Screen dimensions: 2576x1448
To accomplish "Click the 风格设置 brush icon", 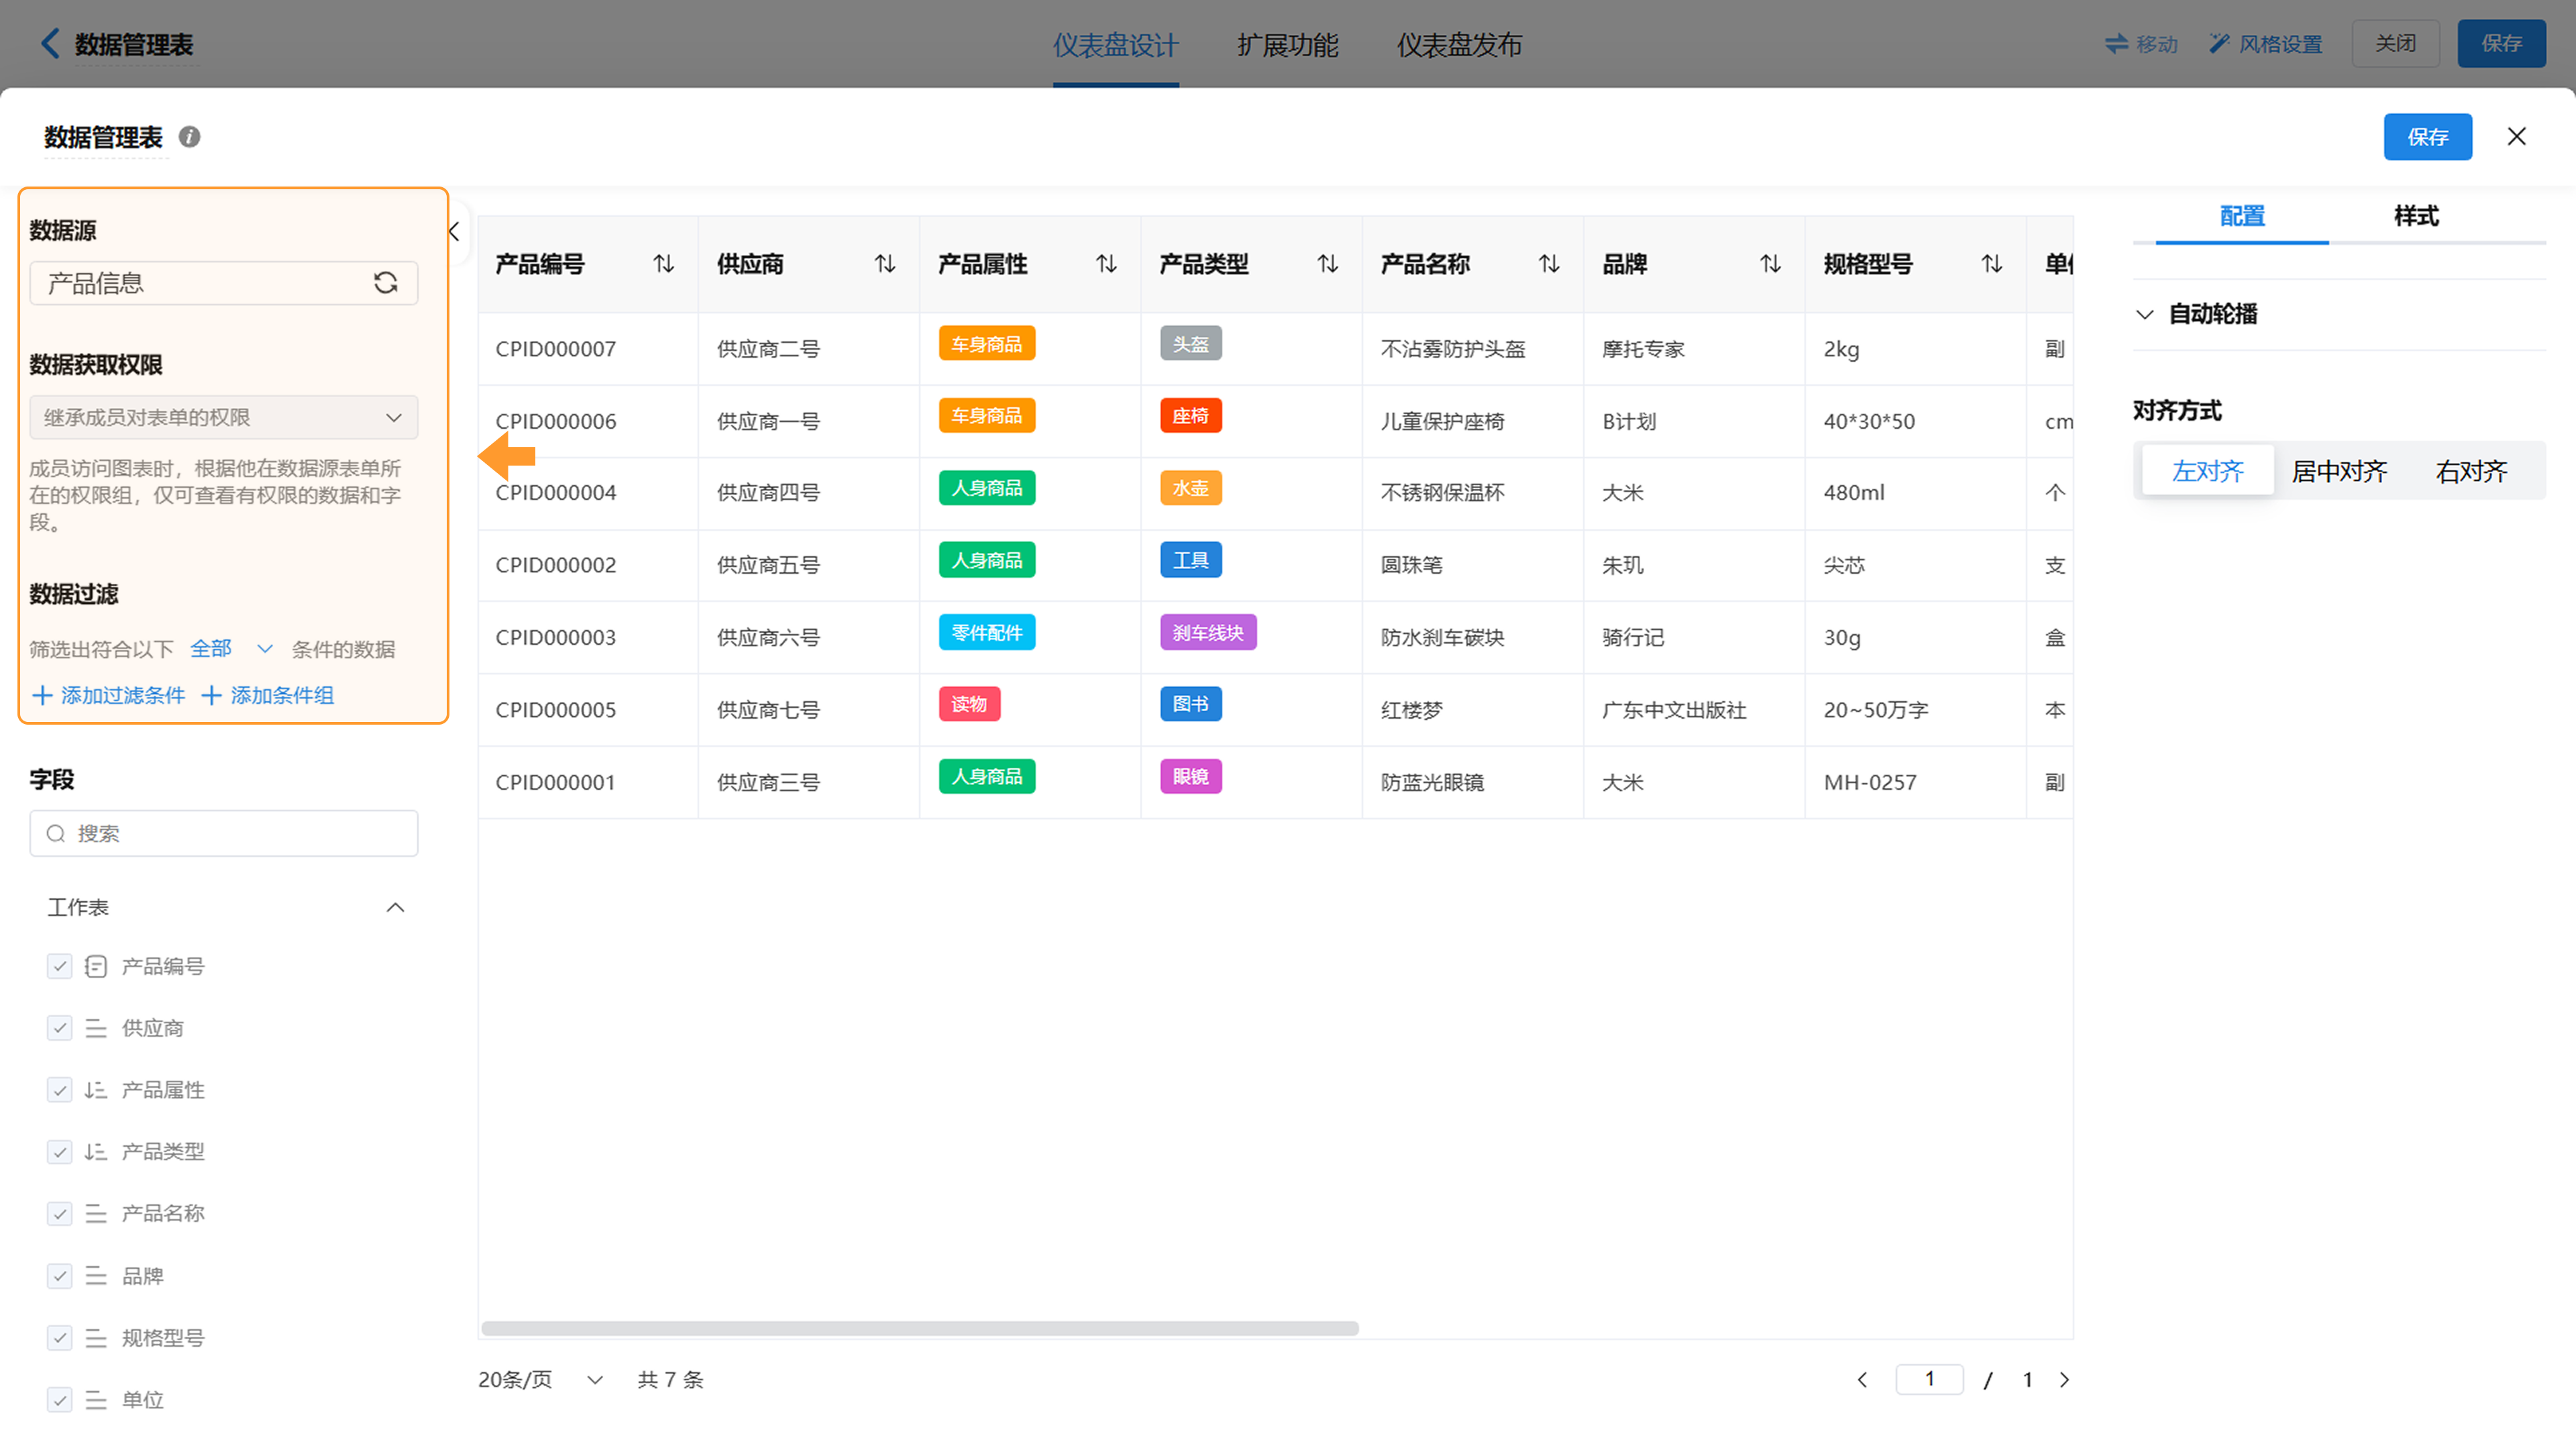I will (x=2219, y=44).
